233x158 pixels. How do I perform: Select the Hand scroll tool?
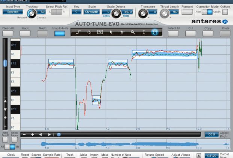(x=155, y=32)
